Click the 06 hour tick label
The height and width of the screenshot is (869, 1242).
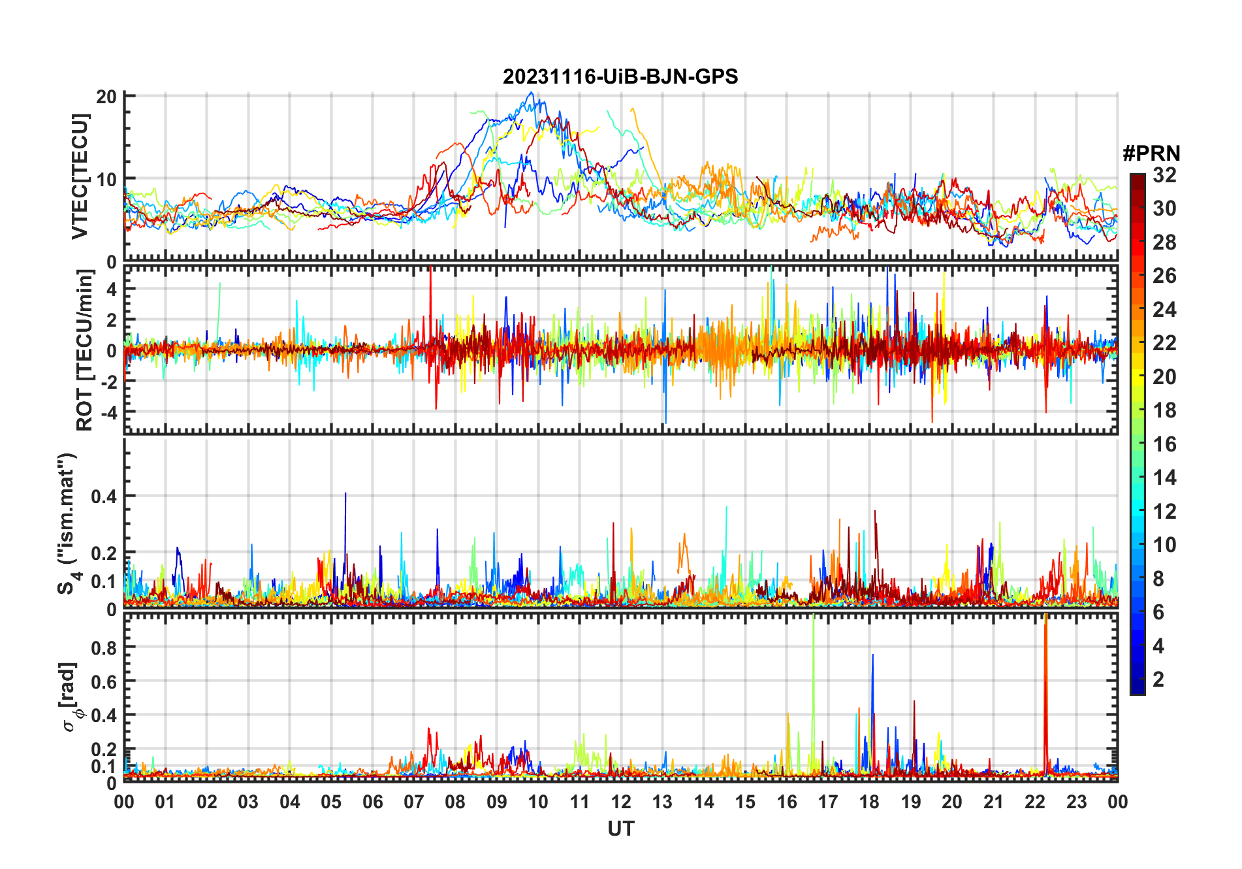coord(372,802)
